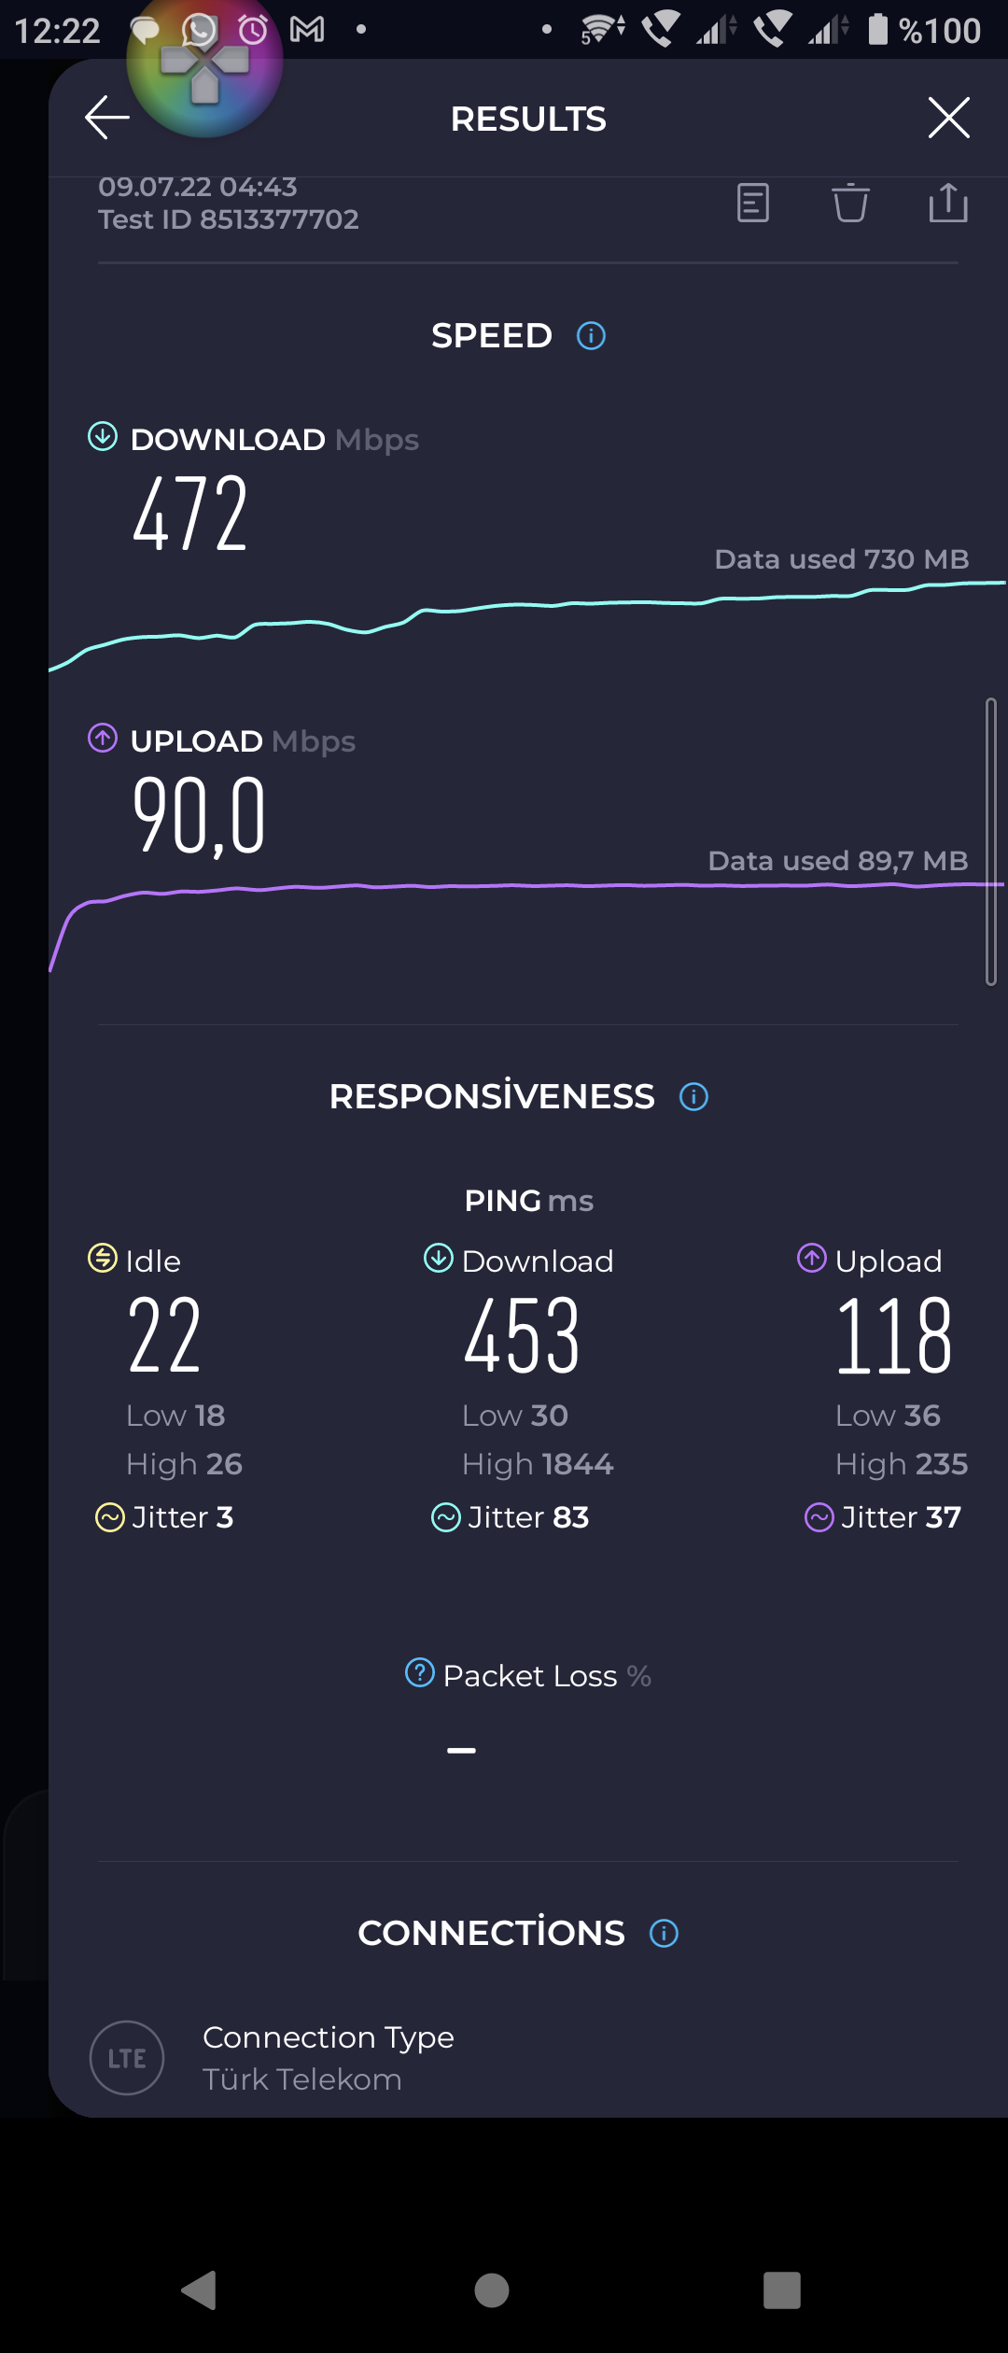The height and width of the screenshot is (2353, 1008).
Task: Tap Android home navigation button
Action: click(492, 2290)
